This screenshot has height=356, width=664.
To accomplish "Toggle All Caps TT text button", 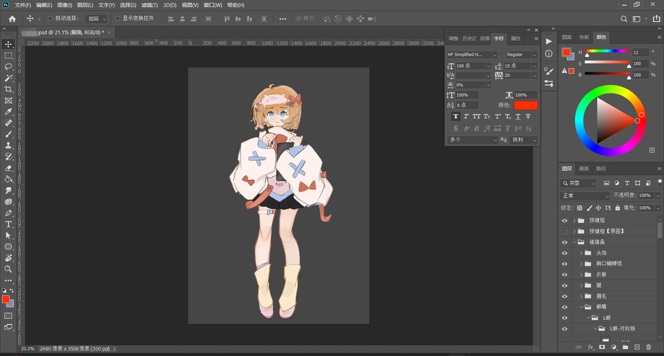I will (477, 116).
